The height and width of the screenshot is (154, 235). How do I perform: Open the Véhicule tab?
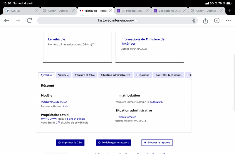point(63,75)
